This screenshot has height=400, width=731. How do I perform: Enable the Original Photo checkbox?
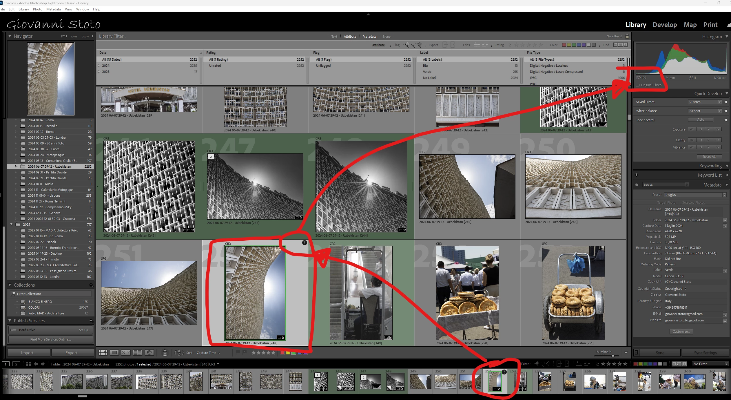[638, 85]
